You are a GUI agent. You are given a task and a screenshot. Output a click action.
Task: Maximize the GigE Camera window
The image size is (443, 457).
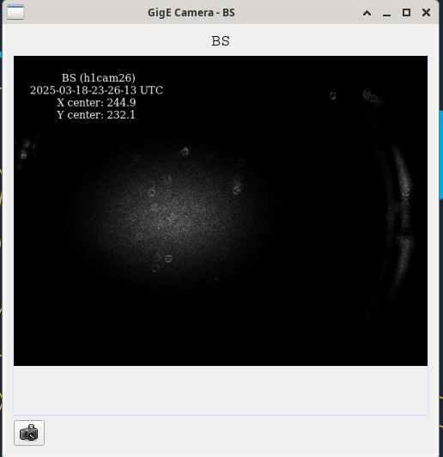406,13
